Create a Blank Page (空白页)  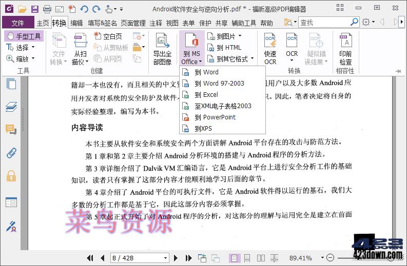pos(108,36)
